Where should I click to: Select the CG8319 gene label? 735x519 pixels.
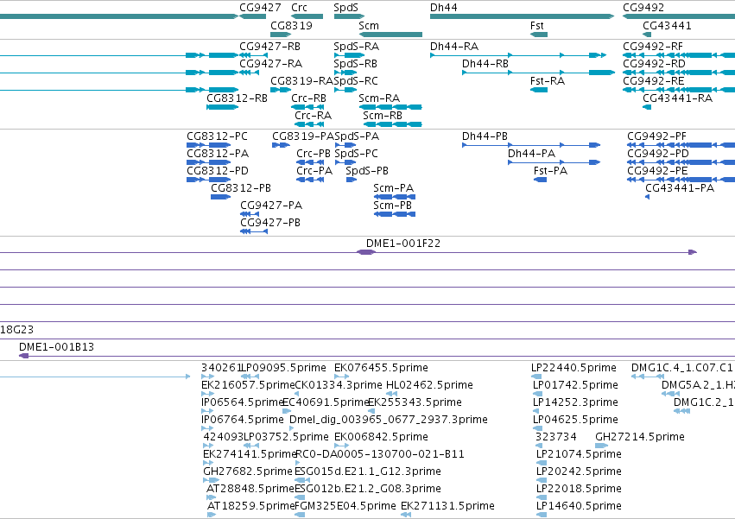[292, 25]
